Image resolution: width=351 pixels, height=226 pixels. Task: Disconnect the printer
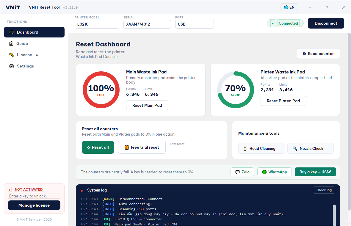point(326,23)
